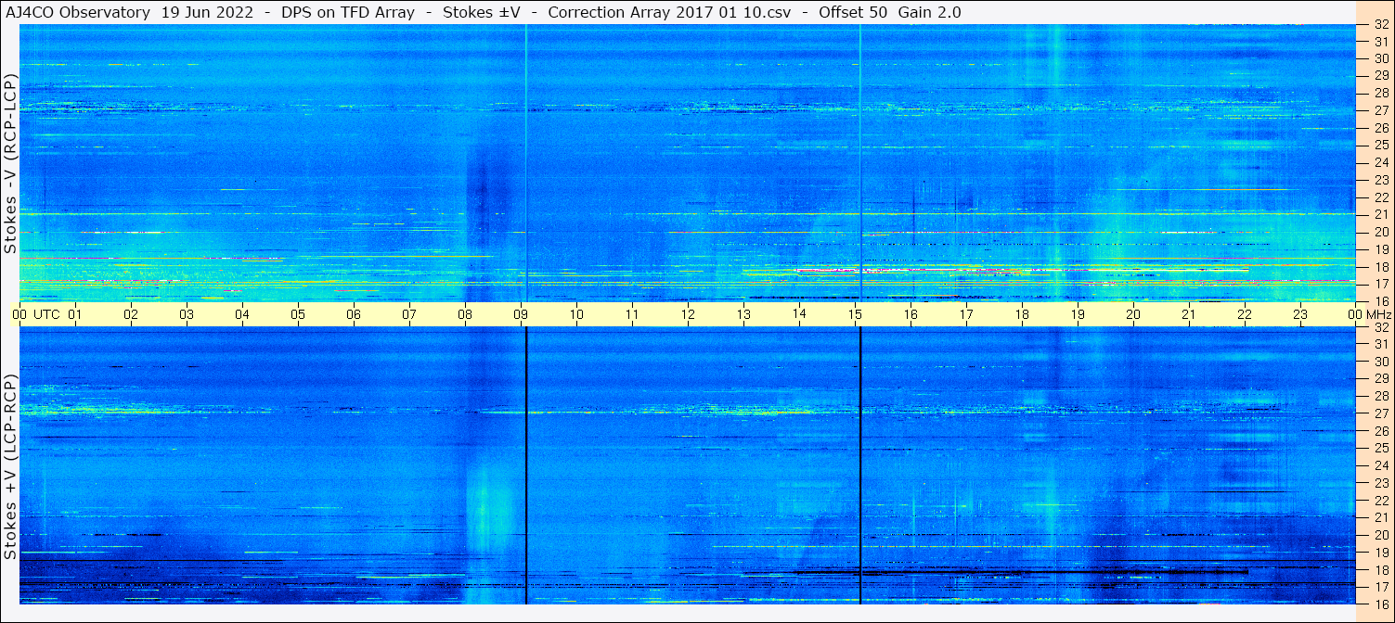Viewport: 1395px width, 623px height.
Task: Click the 'Gain 2.0' header value
Action: [929, 13]
